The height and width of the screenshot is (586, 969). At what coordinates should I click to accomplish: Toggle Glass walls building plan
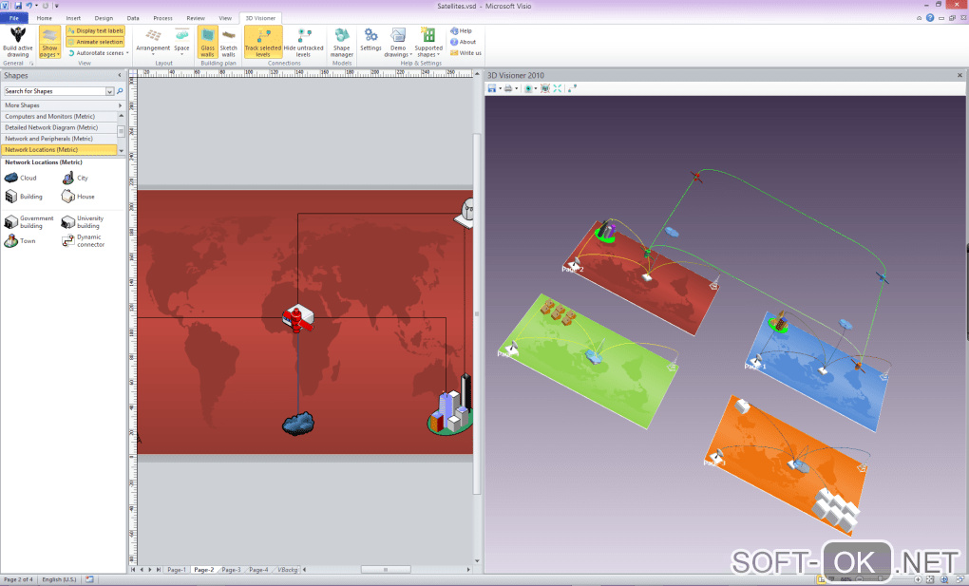click(206, 44)
